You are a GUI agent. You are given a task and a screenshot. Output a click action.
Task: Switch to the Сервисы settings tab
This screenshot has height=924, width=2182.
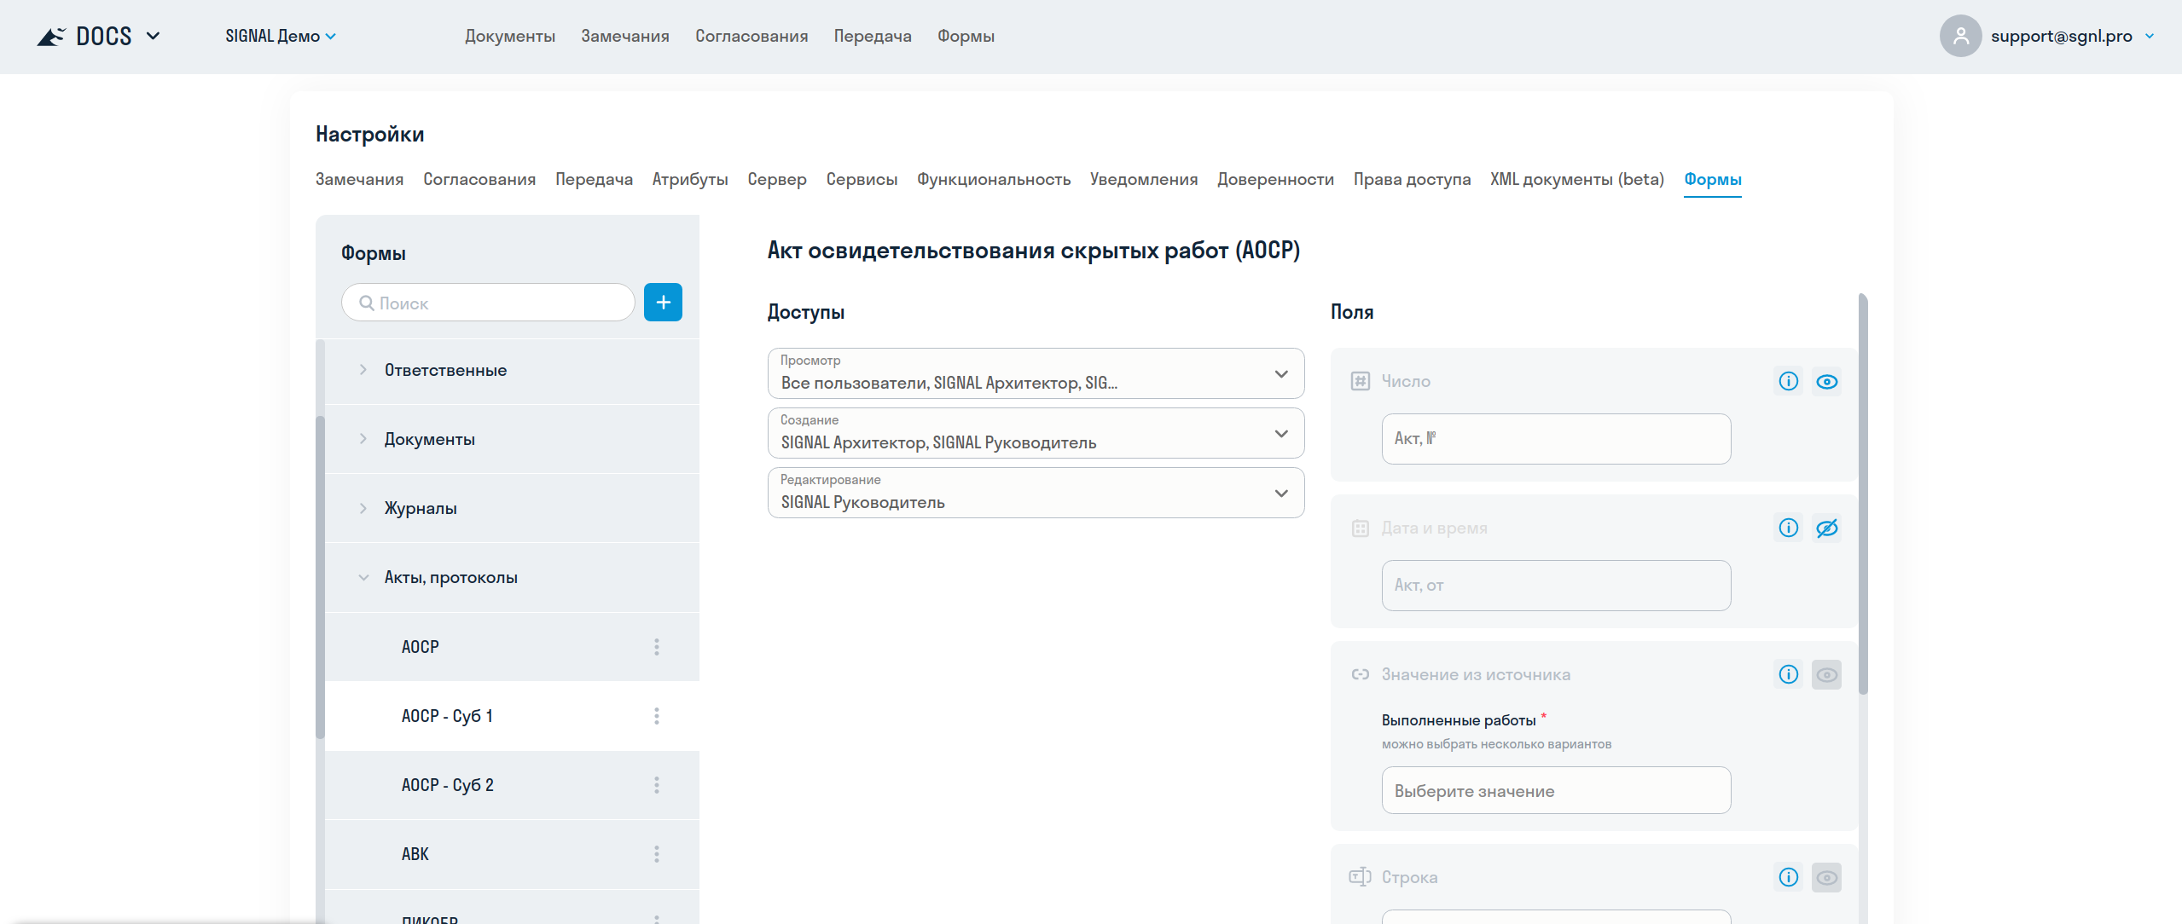(862, 179)
